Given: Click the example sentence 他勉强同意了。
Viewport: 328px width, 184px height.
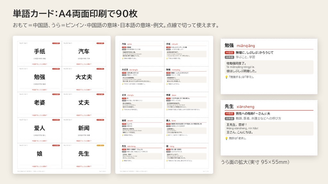Looking at the screenshot, I should (236, 63).
